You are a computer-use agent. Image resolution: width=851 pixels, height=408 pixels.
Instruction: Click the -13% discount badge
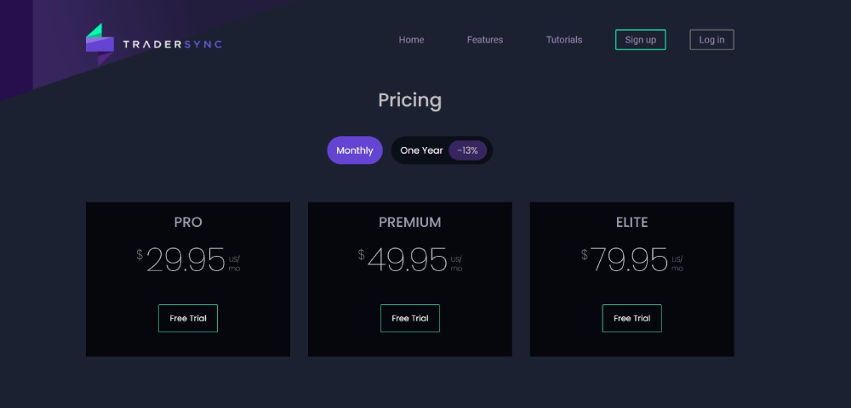[467, 150]
